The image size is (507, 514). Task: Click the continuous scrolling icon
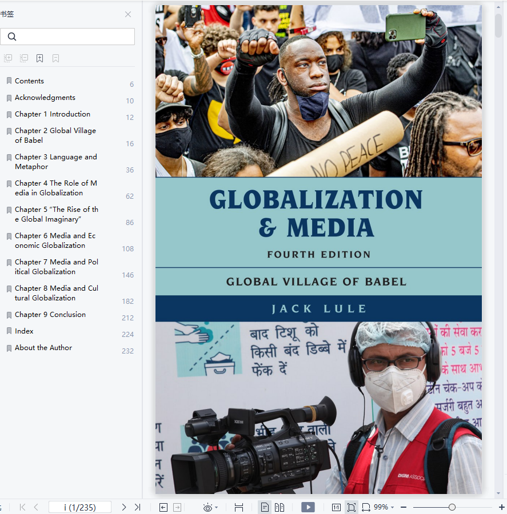coord(239,508)
